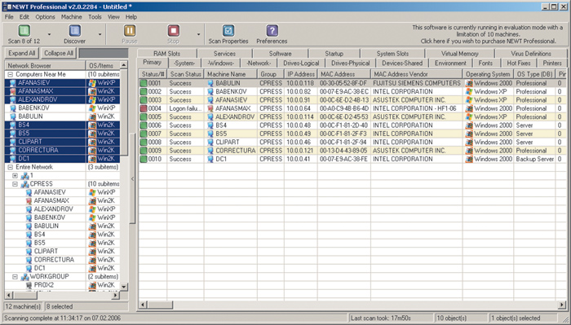
Task: Click the computer icon of CORRECTURA under CPRESS
Action: 29,260
